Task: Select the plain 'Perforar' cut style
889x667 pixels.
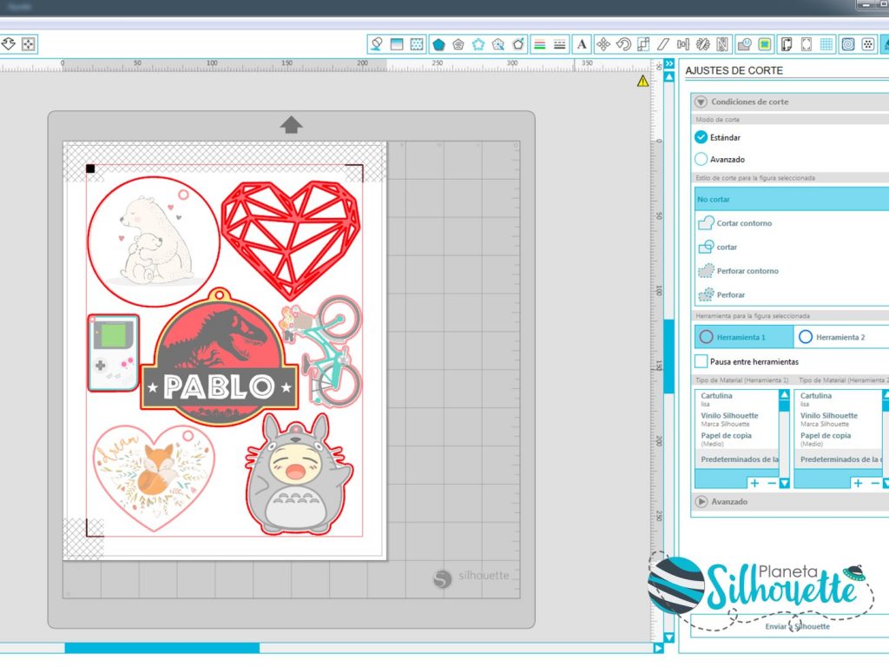Action: point(792,295)
